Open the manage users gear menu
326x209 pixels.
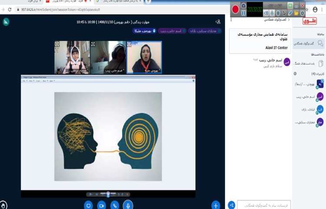pyautogui.click(x=295, y=74)
